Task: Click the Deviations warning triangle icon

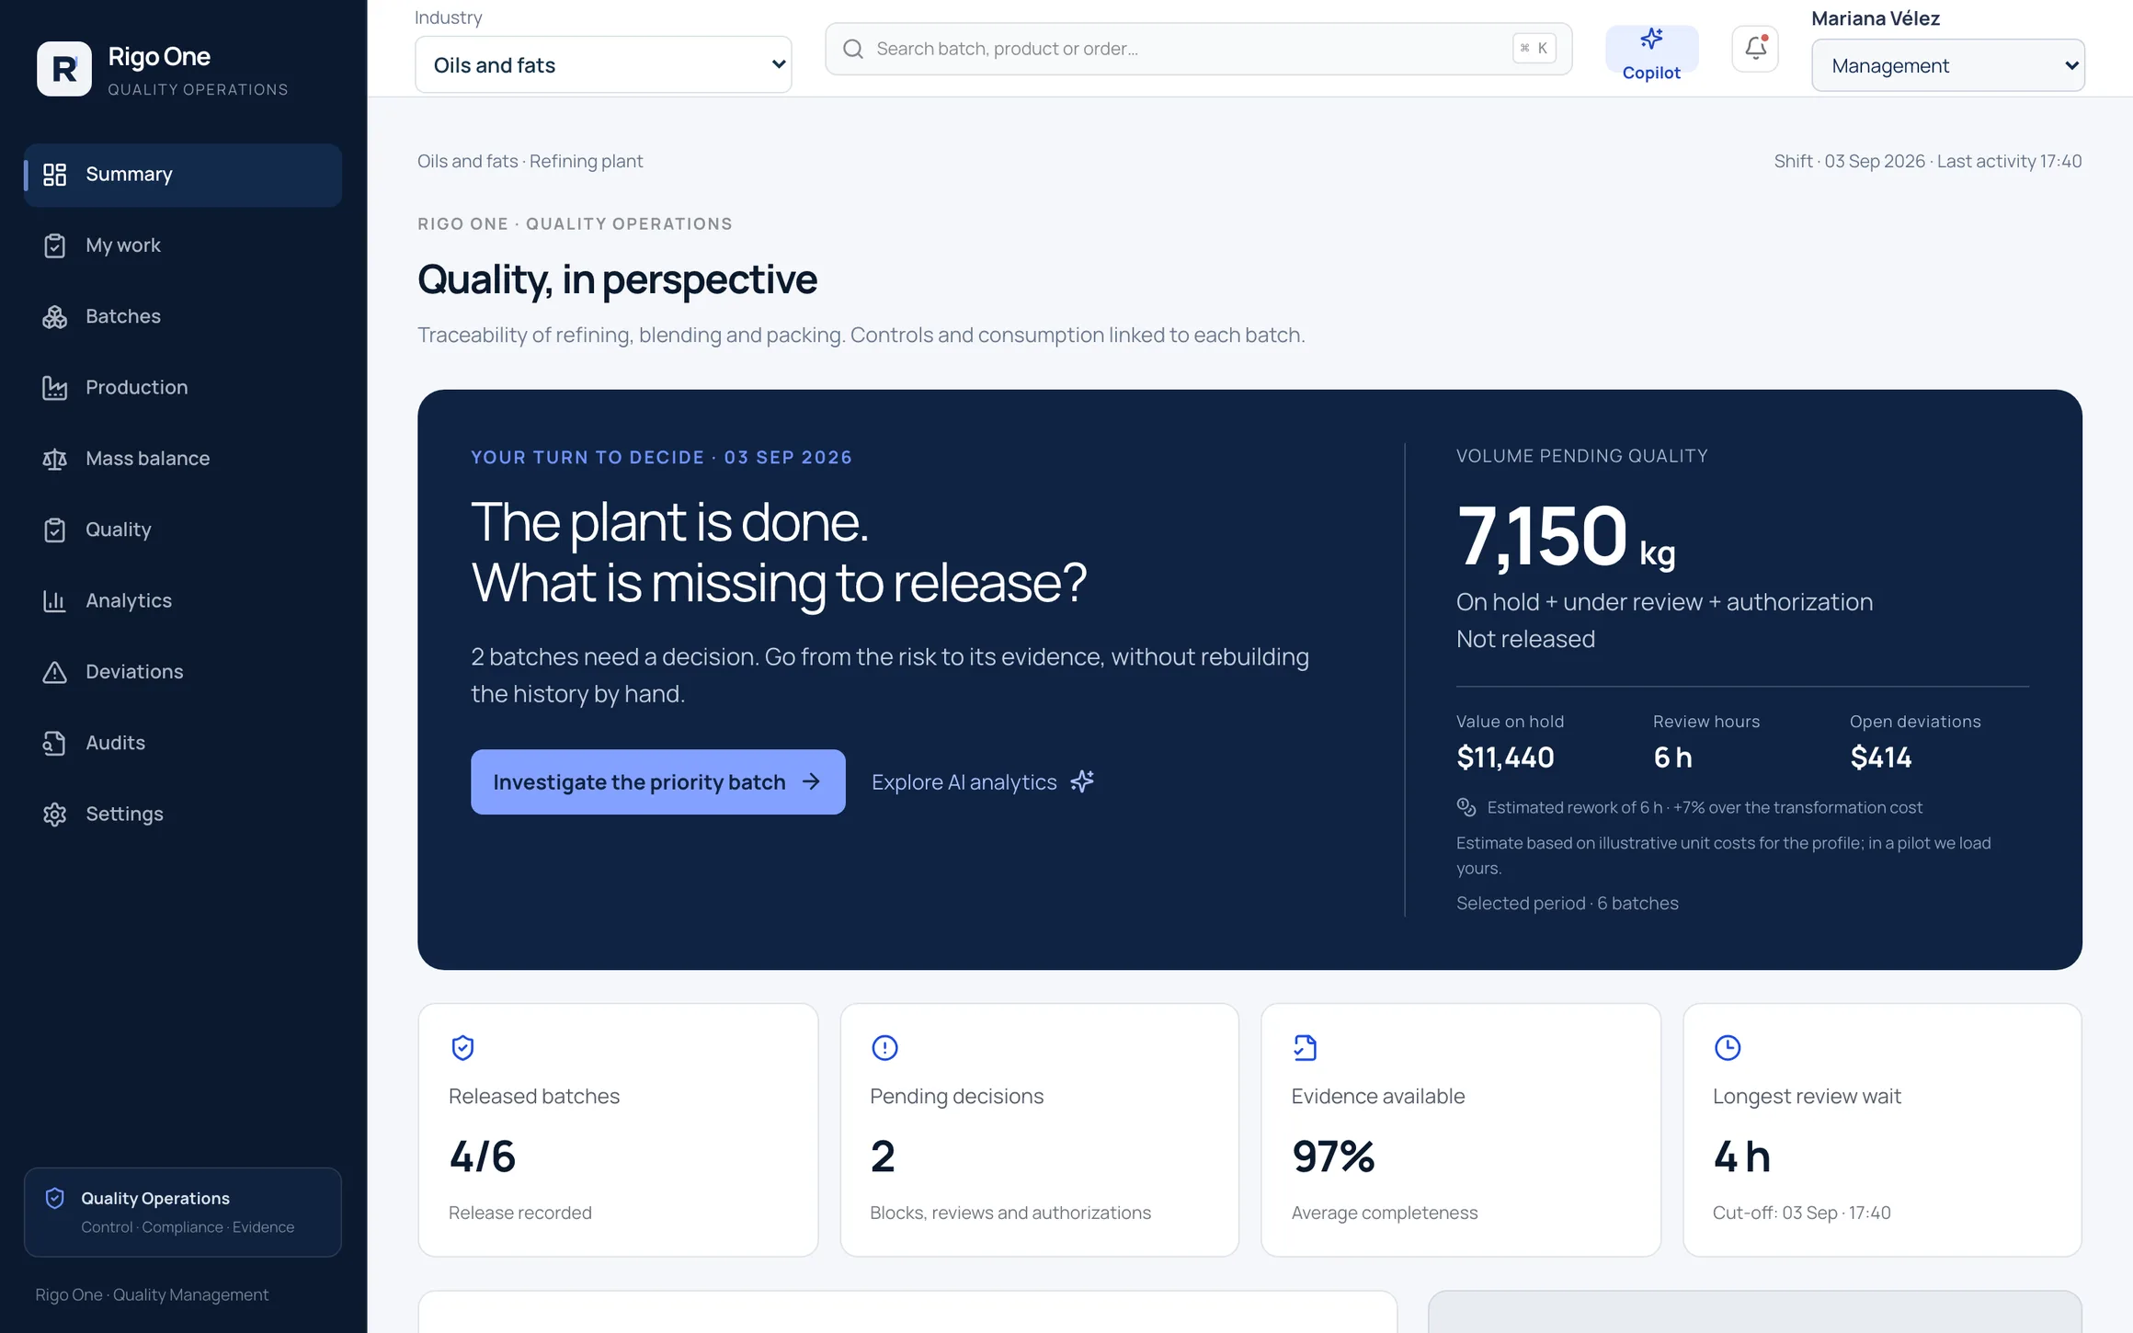Action: pyautogui.click(x=55, y=672)
